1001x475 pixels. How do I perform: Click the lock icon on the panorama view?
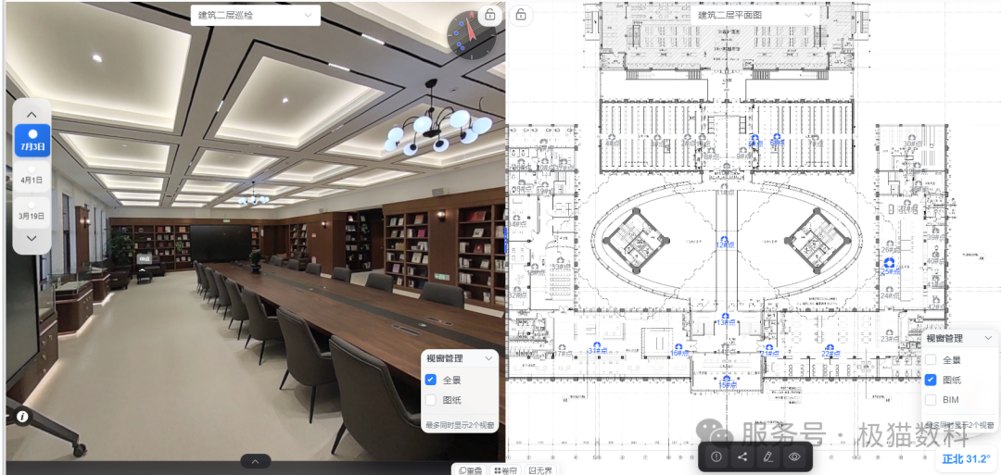pyautogui.click(x=489, y=14)
